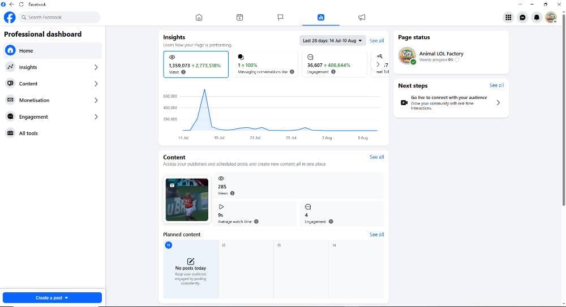The image size is (566, 307).
Task: Open Monetisation in the sidebar
Action: [53, 100]
